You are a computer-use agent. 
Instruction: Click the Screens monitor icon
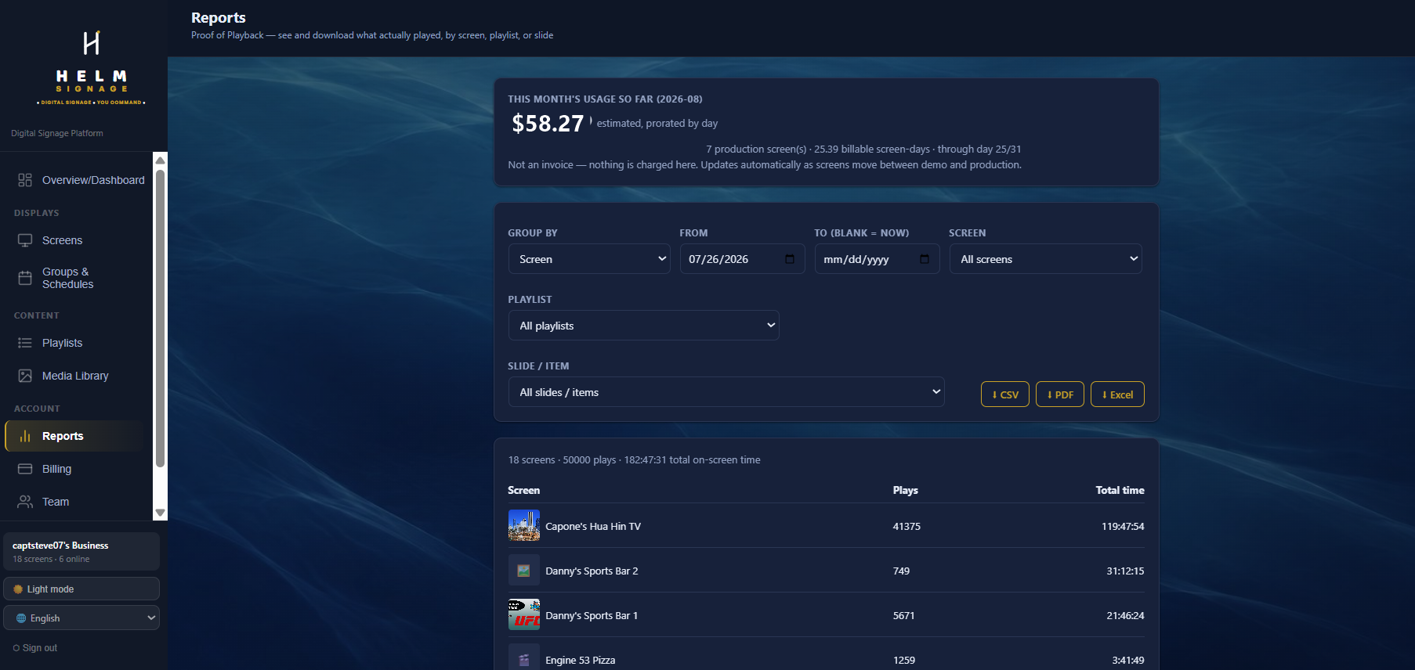point(25,240)
